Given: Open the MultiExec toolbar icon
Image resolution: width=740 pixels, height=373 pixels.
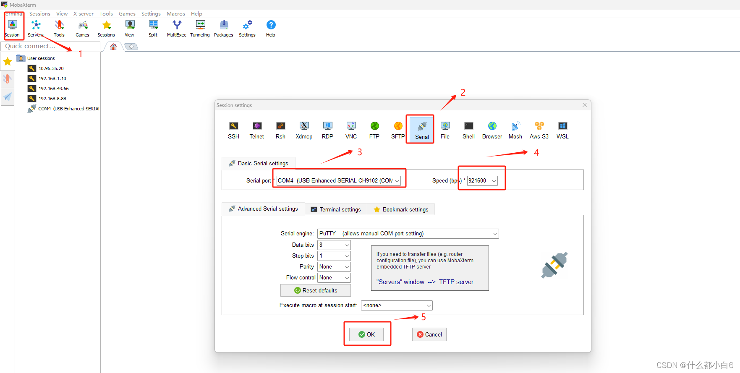Looking at the screenshot, I should pyautogui.click(x=177, y=28).
